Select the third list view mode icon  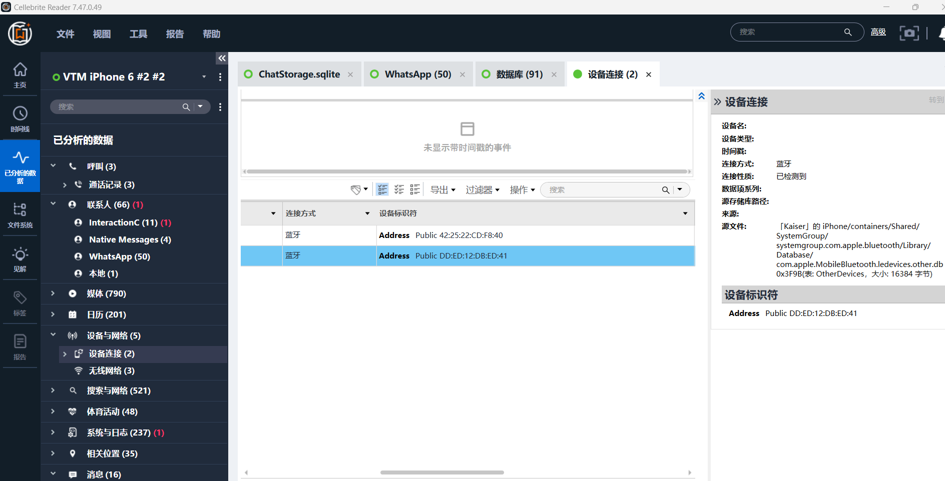[x=415, y=189]
